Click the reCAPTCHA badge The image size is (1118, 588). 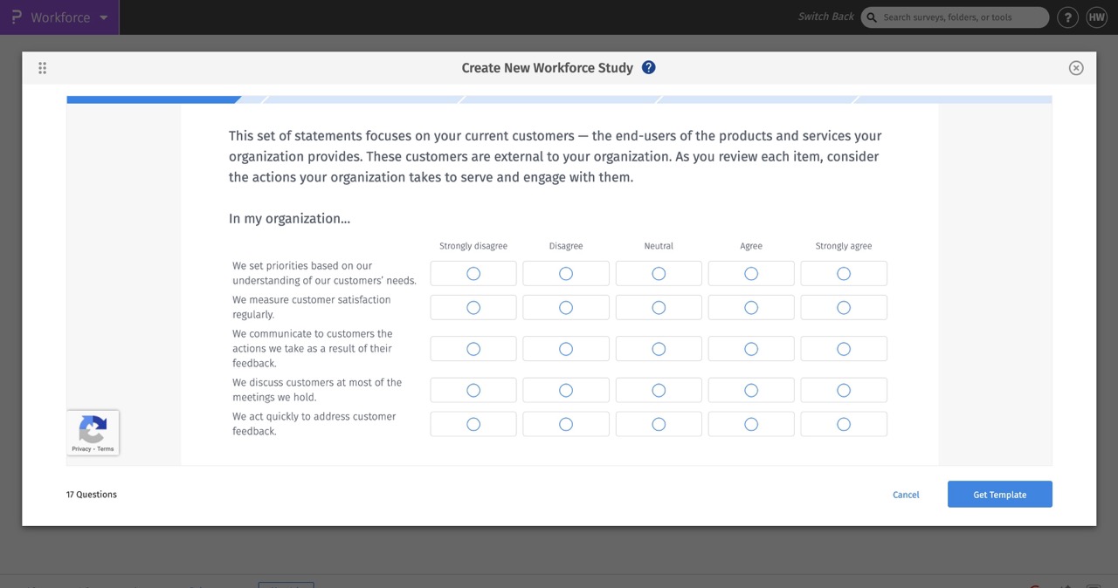point(93,432)
